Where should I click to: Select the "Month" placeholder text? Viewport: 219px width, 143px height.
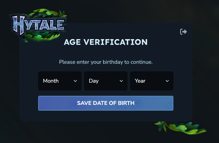tap(51, 81)
